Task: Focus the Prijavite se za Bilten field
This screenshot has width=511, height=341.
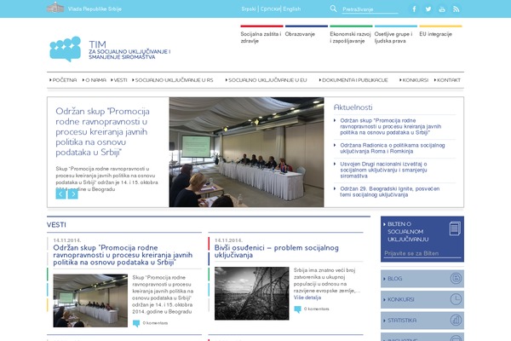Action: [422, 253]
